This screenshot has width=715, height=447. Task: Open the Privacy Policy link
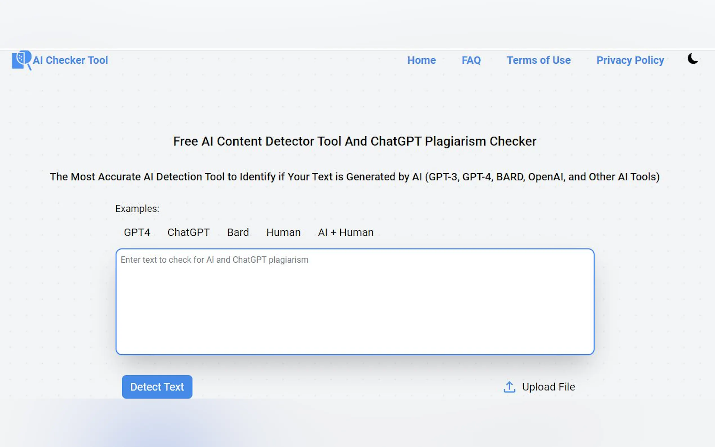[630, 60]
